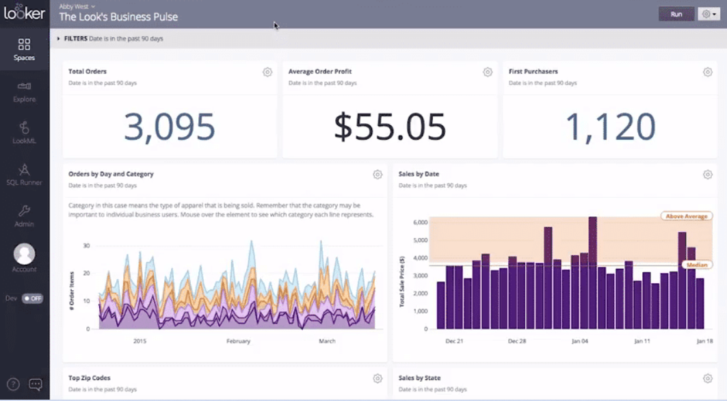Click the Account avatar icon
727x401 pixels.
(x=24, y=255)
